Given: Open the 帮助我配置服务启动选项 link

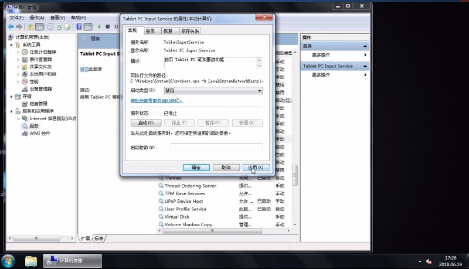Looking at the screenshot, I should click(157, 101).
